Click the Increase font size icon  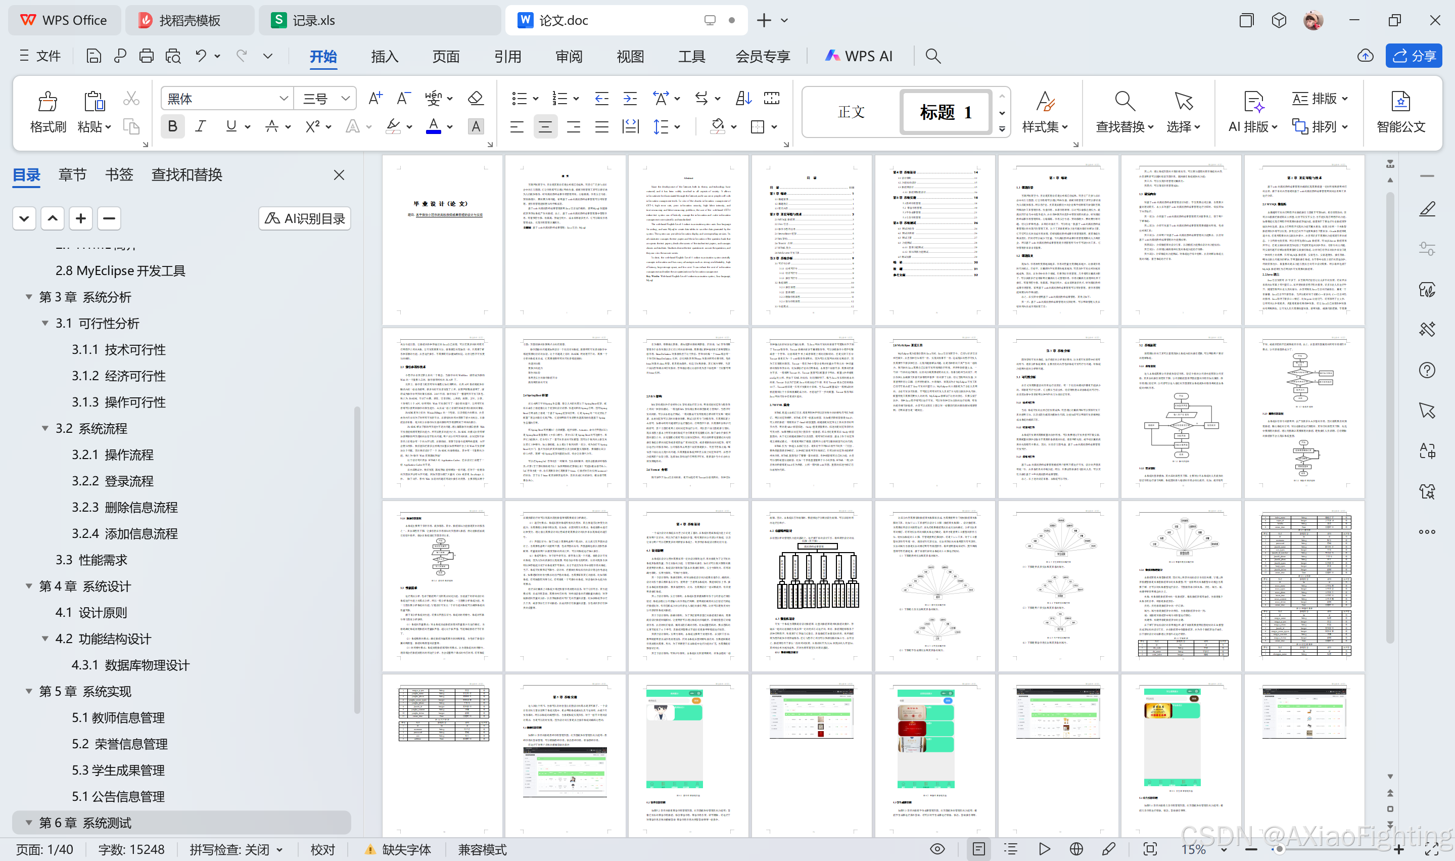click(x=375, y=98)
